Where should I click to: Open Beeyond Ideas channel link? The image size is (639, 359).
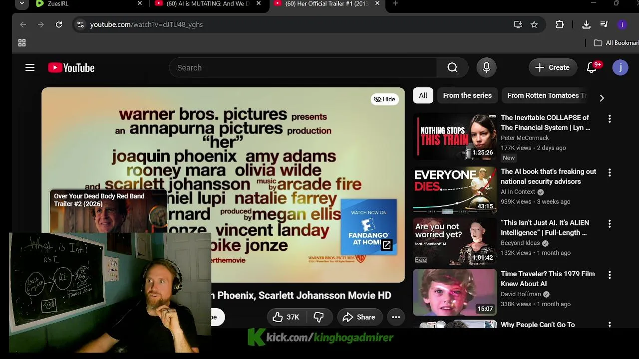(x=520, y=243)
